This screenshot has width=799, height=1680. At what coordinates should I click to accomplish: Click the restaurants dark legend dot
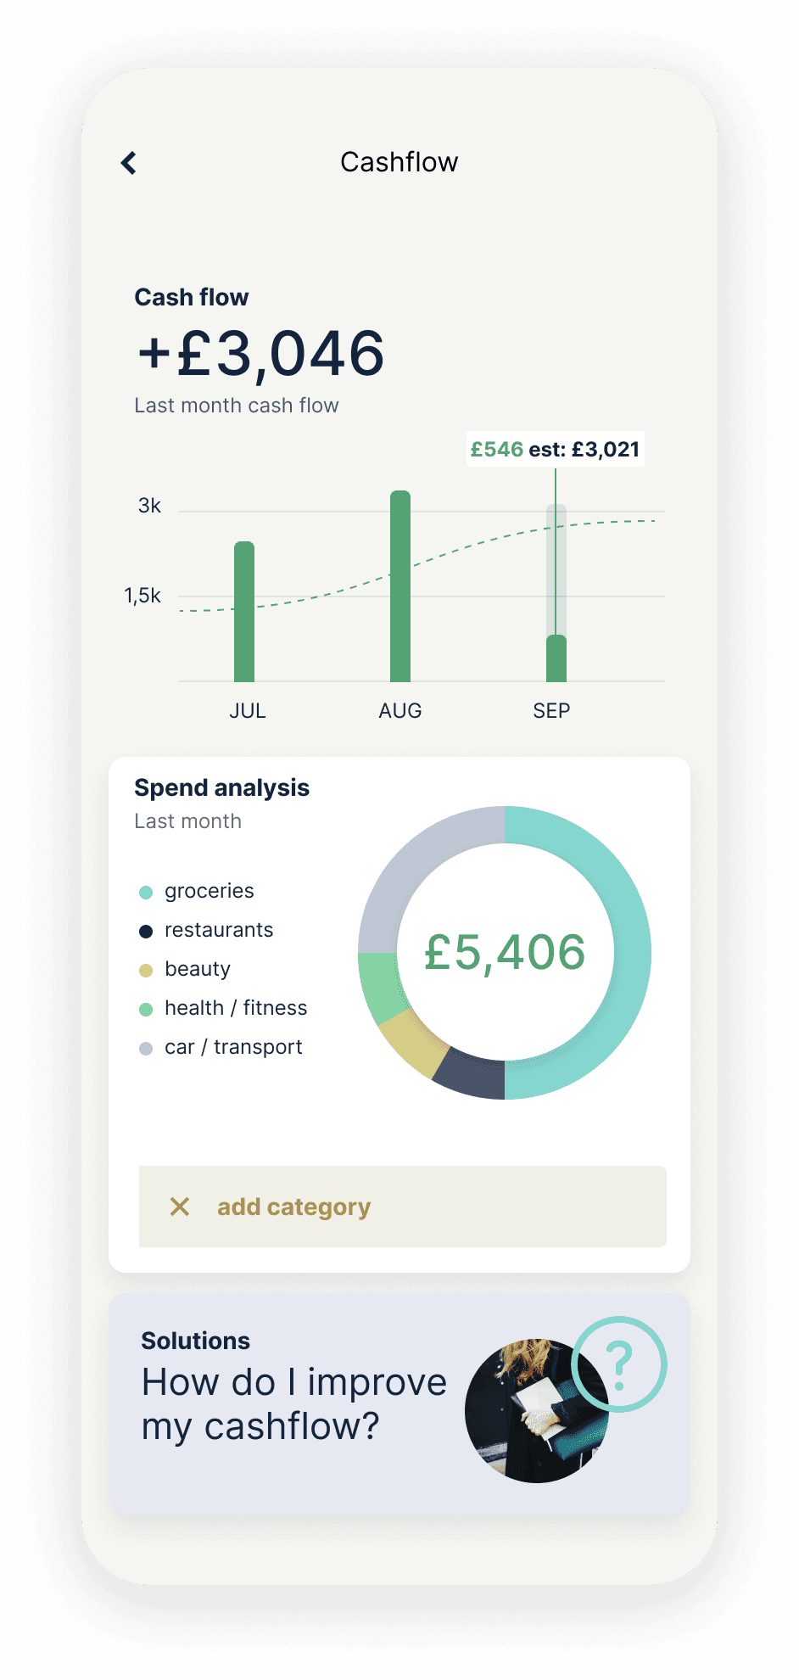point(146,931)
